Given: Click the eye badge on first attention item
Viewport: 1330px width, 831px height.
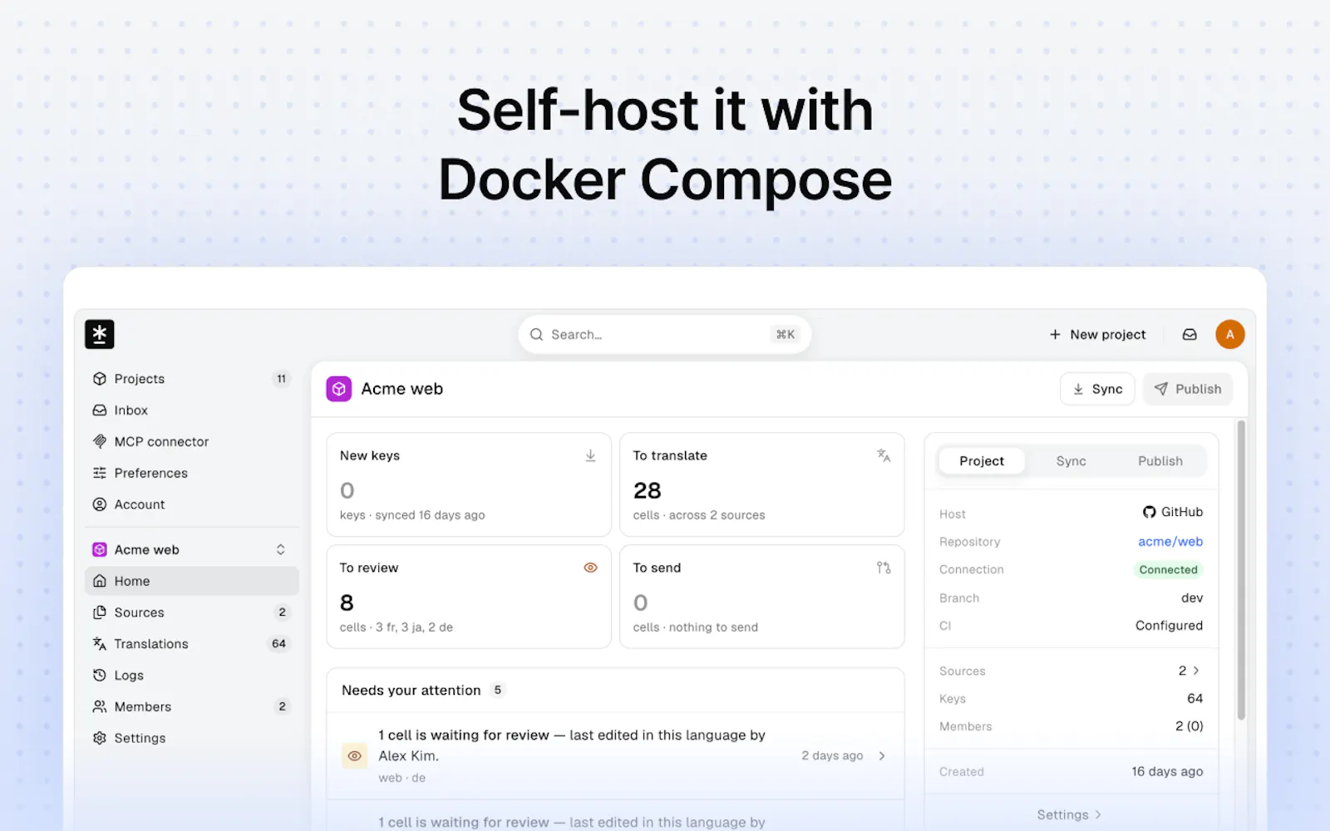Looking at the screenshot, I should coord(355,755).
